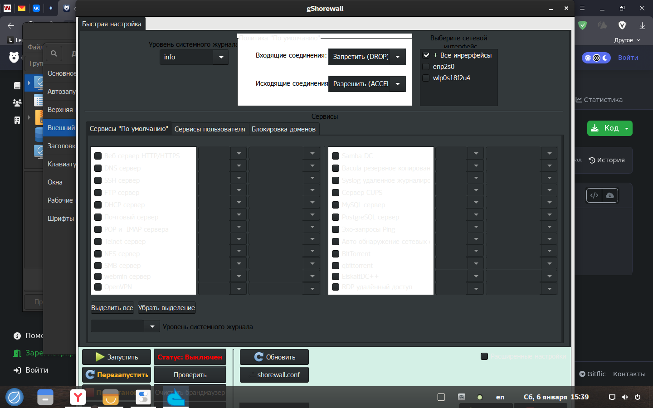This screenshot has height=408, width=653.
Task: Click the blue 'Войти' link in the Gitflic header
Action: coord(628,58)
